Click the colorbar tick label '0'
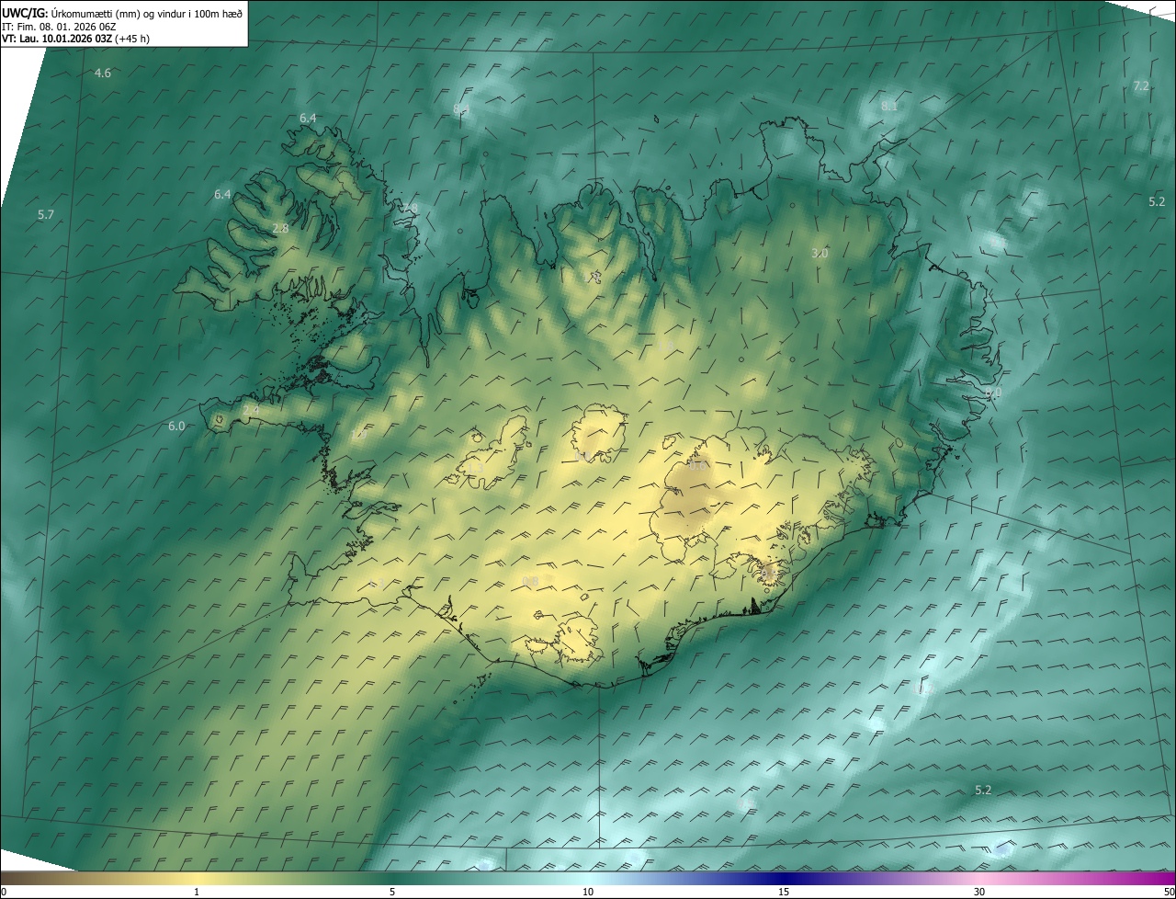The image size is (1176, 899). (4, 892)
